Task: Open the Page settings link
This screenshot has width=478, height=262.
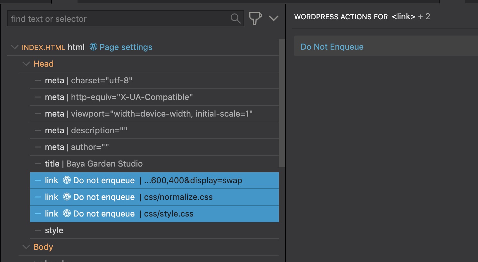Action: pyautogui.click(x=126, y=47)
